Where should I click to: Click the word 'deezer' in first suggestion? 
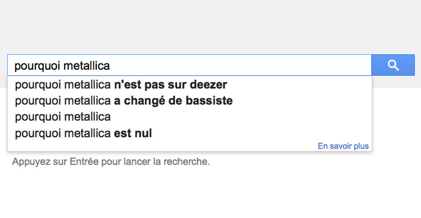[x=209, y=85]
